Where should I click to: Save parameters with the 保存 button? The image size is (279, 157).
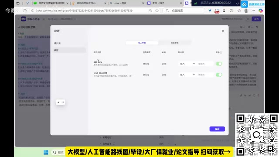(x=217, y=129)
